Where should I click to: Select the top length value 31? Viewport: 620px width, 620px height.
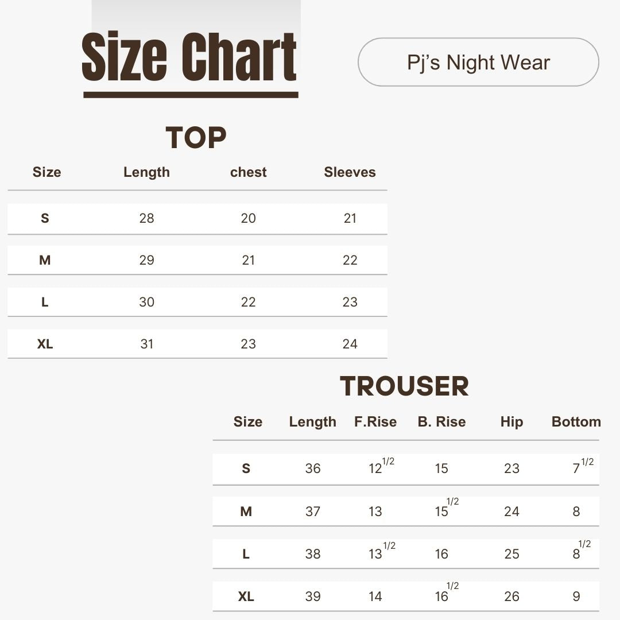tap(146, 344)
